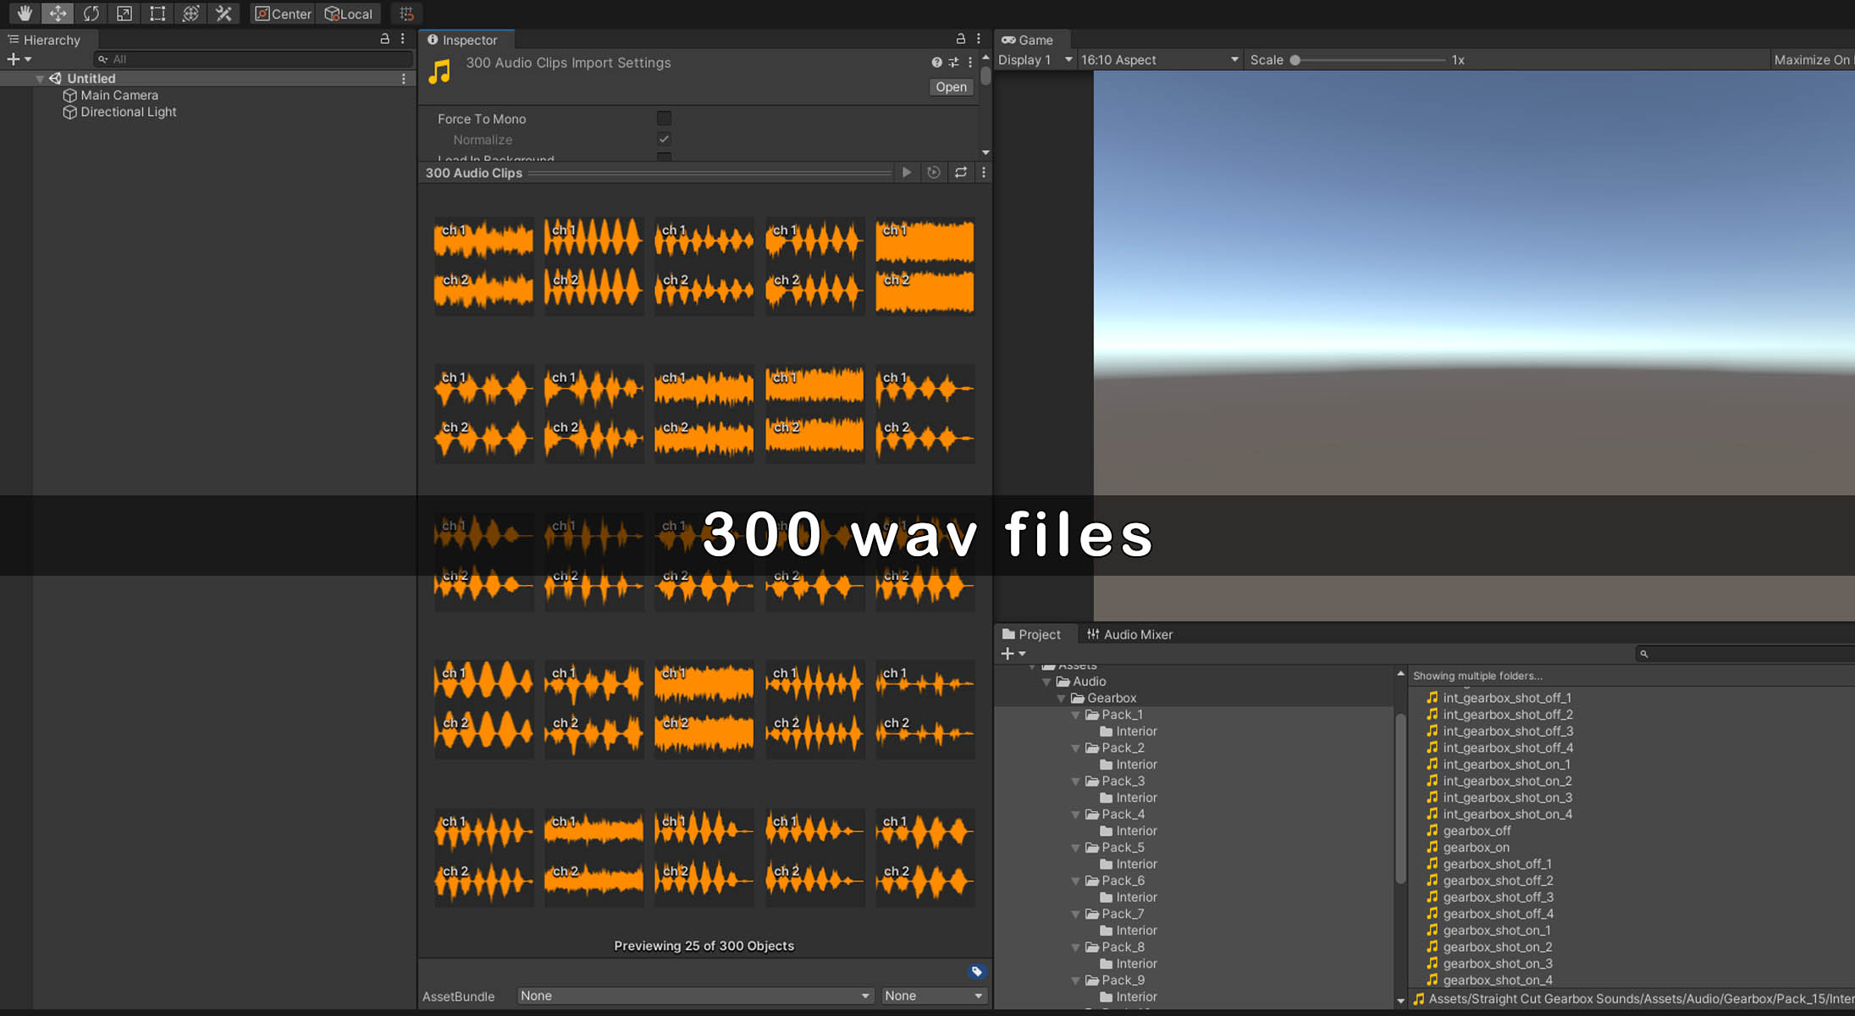Select the Rotate tool
The image size is (1855, 1016).
[91, 14]
